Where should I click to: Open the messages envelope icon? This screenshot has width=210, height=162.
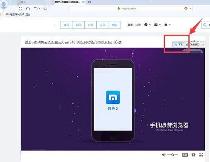point(156,25)
